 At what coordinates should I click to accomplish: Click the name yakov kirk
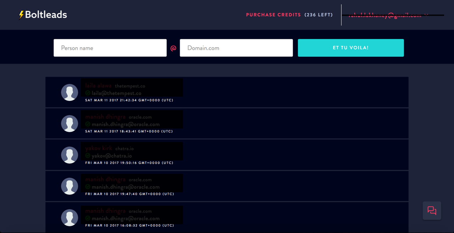[99, 148]
